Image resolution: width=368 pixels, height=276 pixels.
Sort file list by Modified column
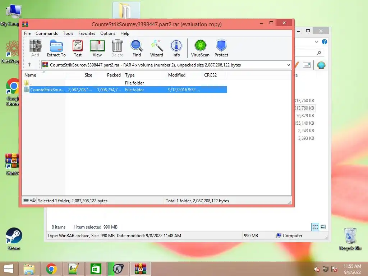pyautogui.click(x=183, y=75)
